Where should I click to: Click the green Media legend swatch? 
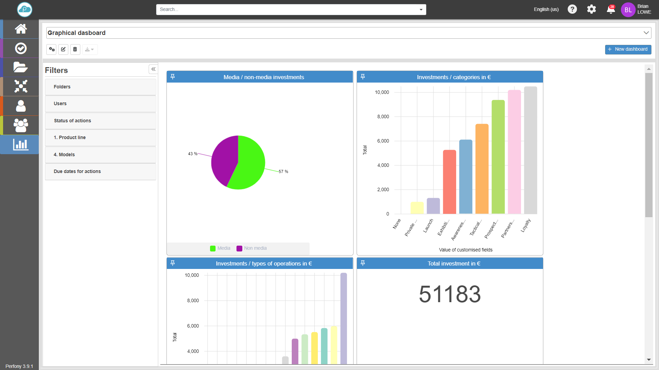coord(213,248)
